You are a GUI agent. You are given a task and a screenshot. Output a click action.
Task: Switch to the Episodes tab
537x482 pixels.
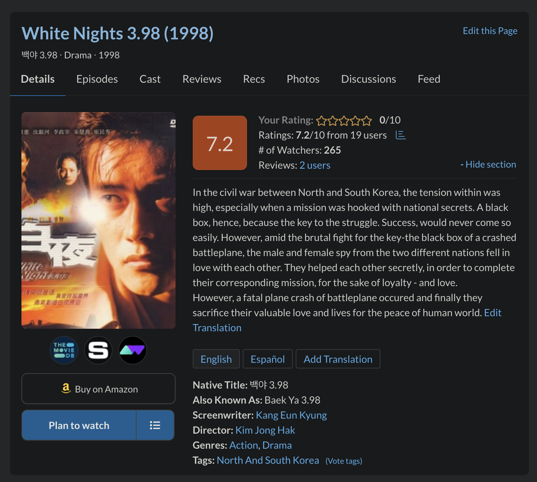(x=97, y=79)
